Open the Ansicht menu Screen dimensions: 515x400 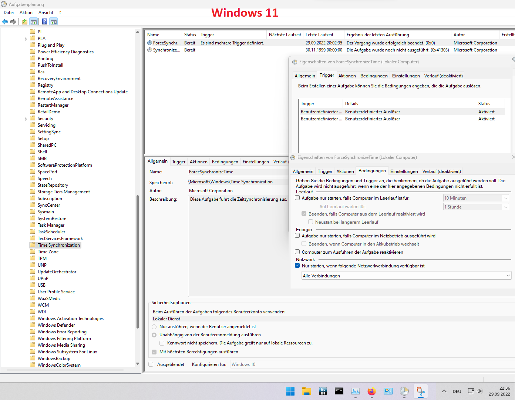pyautogui.click(x=46, y=13)
